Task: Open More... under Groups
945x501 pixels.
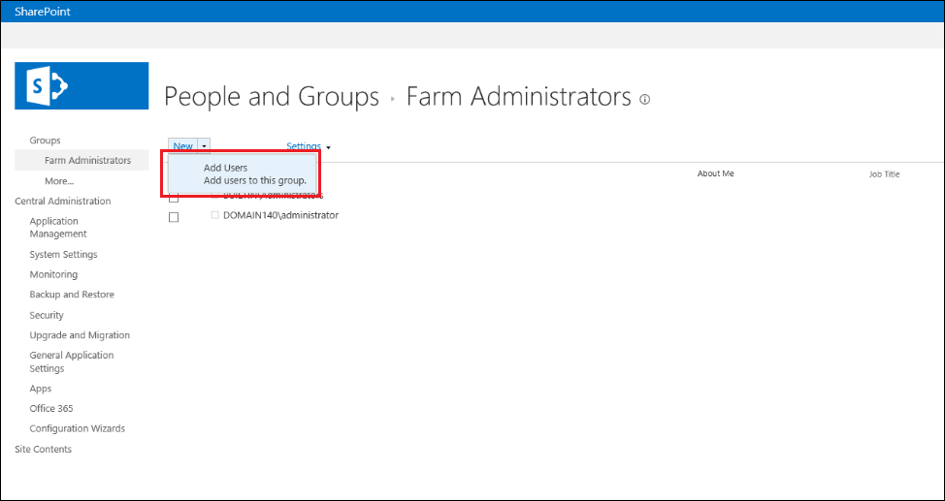Action: click(x=59, y=180)
